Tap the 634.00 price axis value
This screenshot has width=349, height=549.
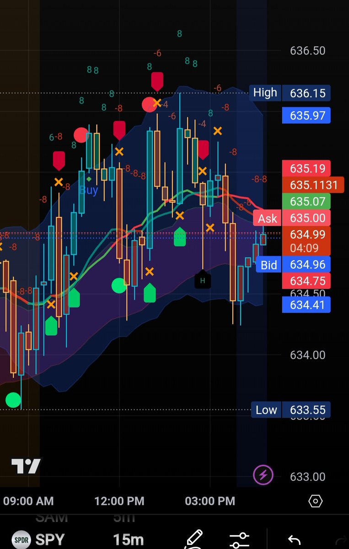[308, 355]
